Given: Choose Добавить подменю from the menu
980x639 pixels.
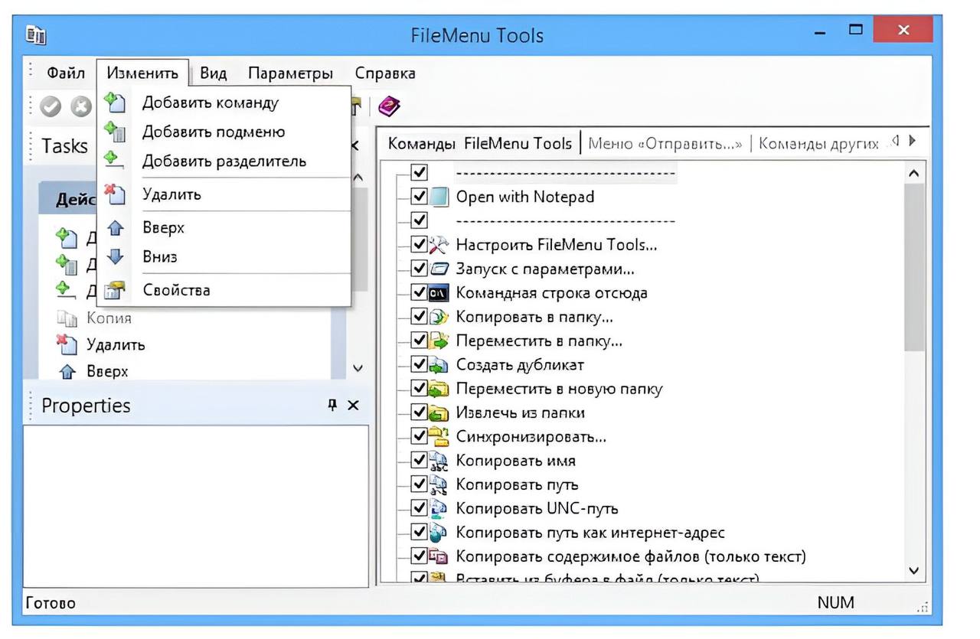Looking at the screenshot, I should click(x=224, y=132).
